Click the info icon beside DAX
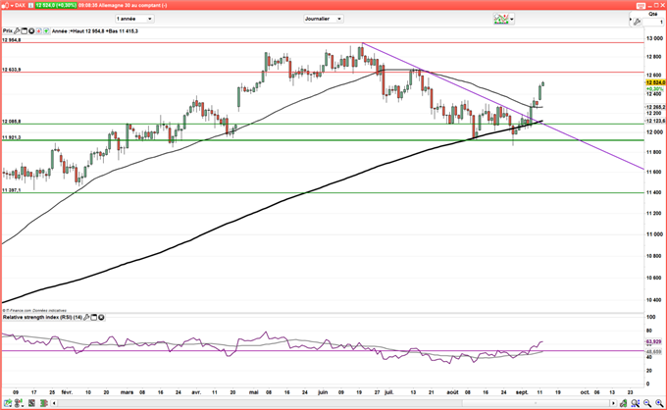 [30, 6]
